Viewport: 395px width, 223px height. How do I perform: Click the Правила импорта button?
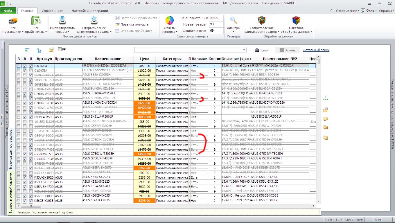coord(132,24)
